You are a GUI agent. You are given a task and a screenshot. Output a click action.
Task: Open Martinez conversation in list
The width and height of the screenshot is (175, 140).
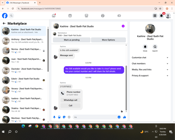point(23,120)
